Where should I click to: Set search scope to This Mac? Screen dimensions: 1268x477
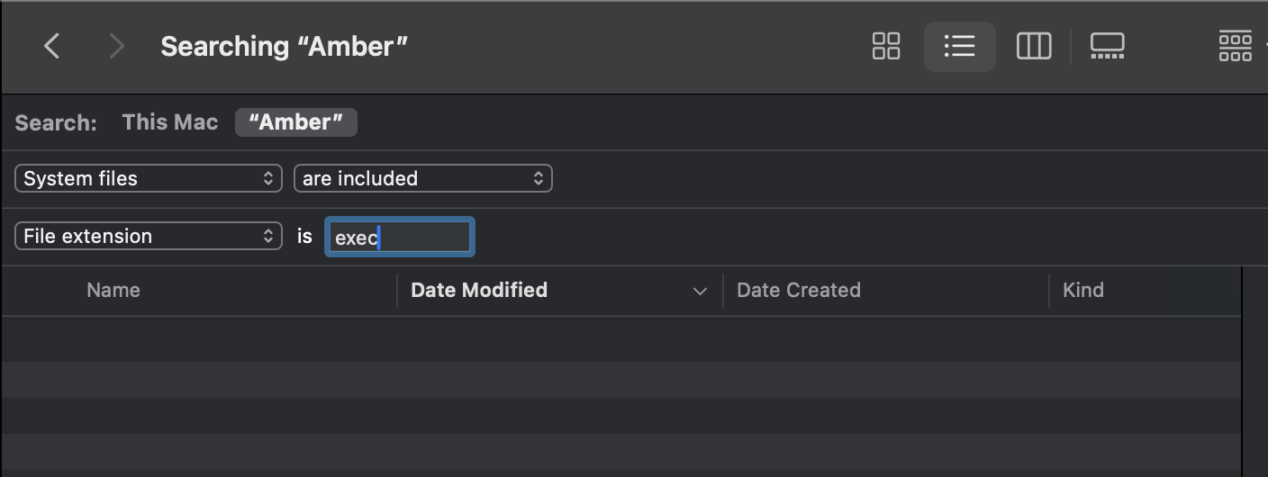click(x=170, y=122)
